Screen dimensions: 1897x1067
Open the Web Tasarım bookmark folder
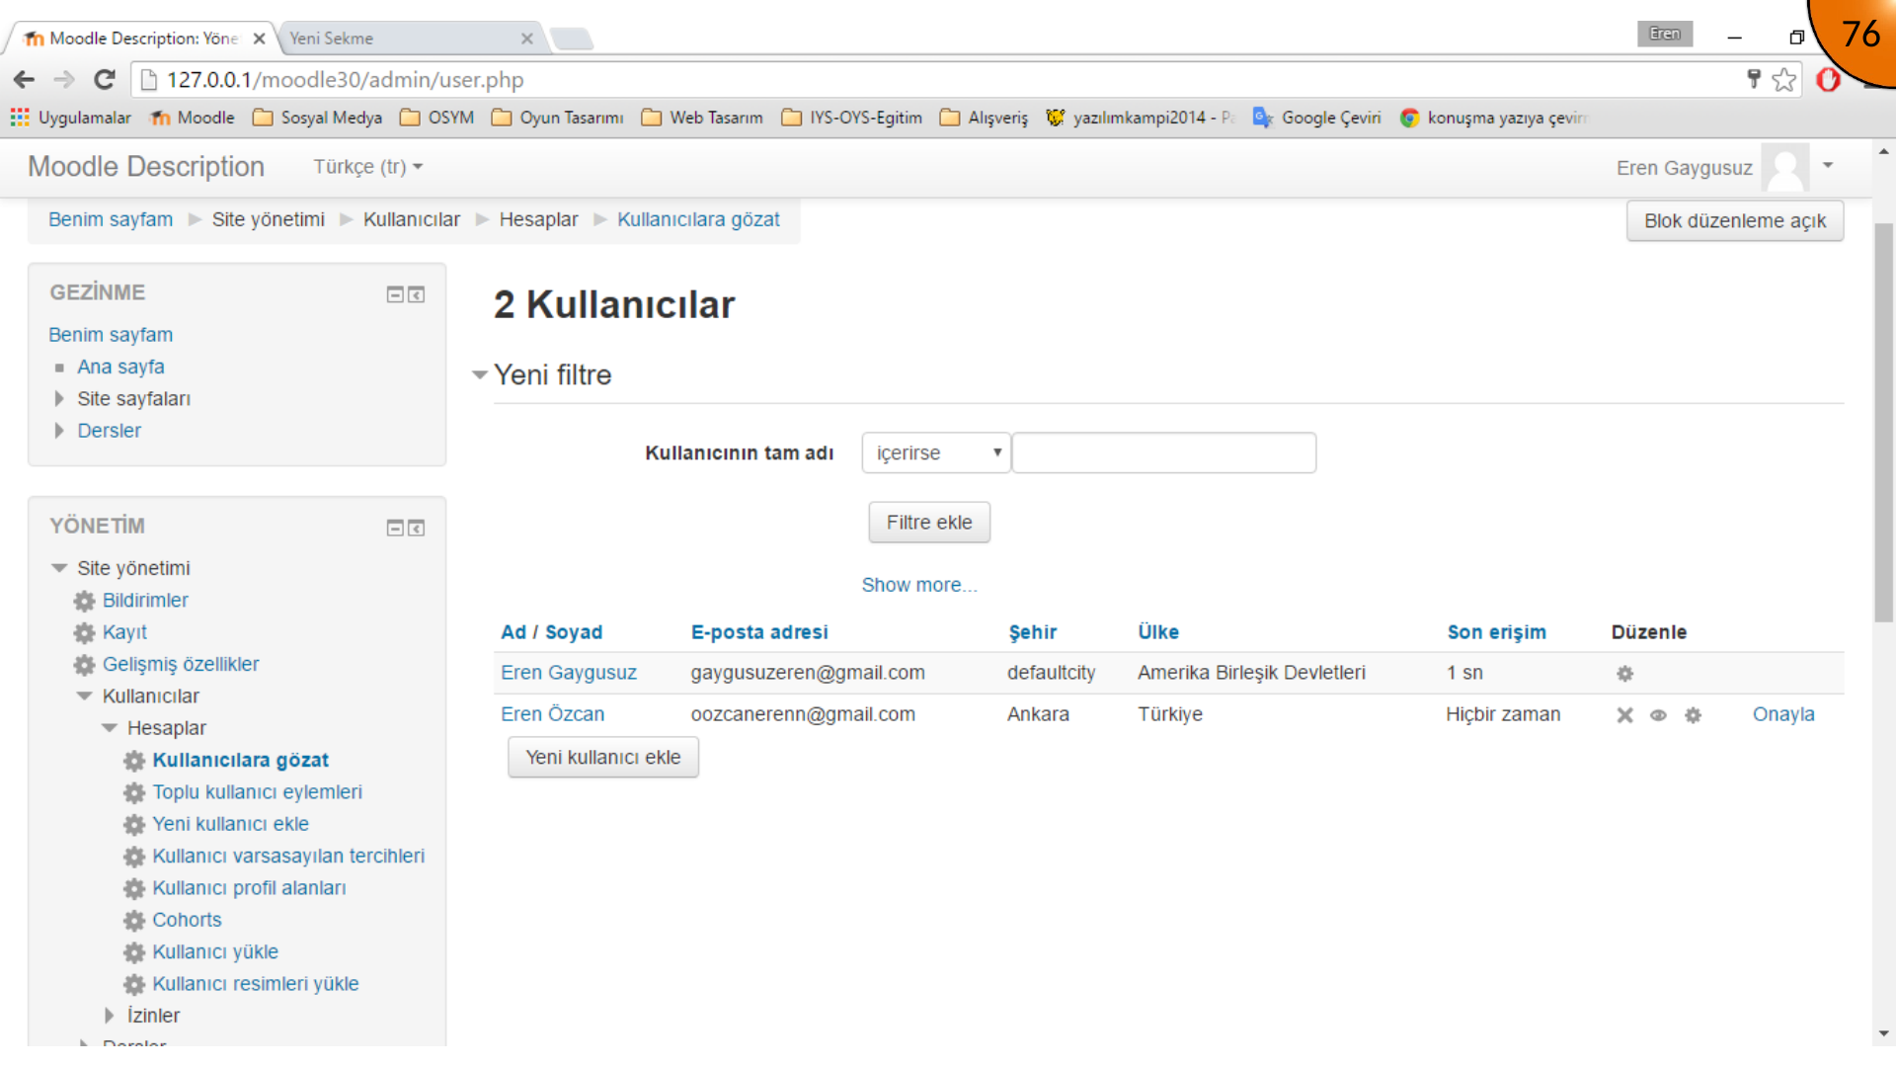[x=703, y=118]
